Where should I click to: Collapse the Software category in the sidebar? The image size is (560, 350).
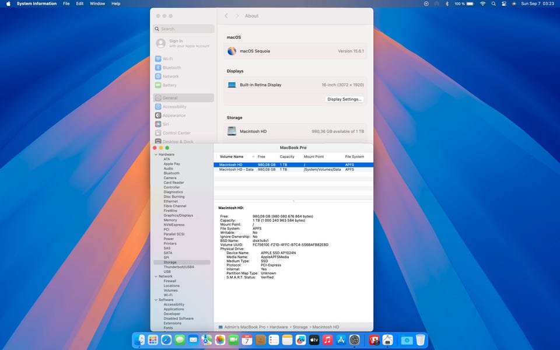[156, 300]
